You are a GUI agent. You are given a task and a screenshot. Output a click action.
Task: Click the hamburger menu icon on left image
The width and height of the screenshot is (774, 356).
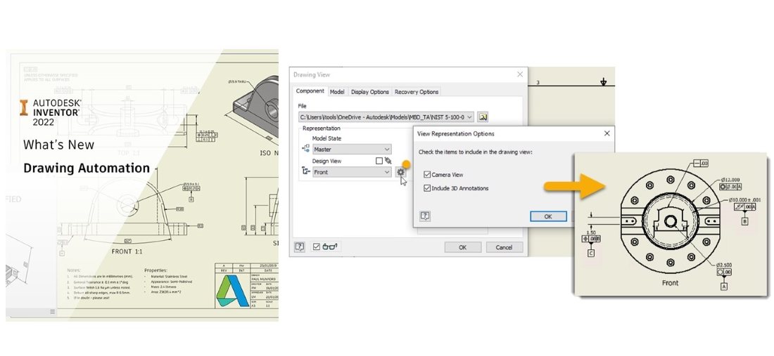(x=52, y=312)
